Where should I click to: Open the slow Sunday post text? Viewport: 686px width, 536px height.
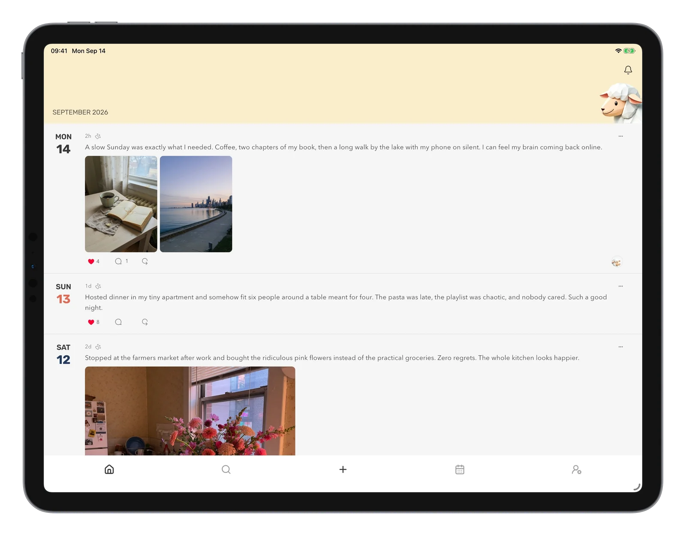(343, 147)
